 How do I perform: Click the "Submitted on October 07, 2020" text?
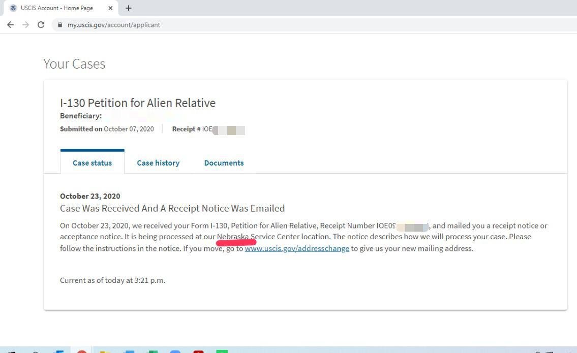coord(107,129)
